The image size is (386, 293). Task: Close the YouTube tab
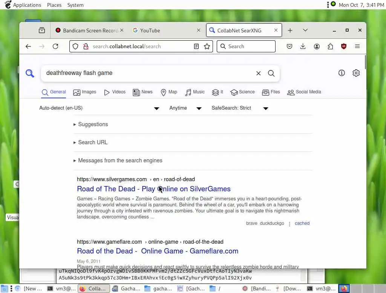tap(199, 30)
